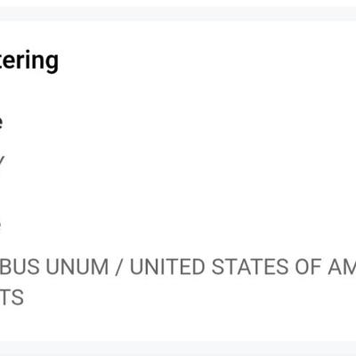Viewport: 356px width, 356px height.
Task: Click the gray strip below the white card
Action: [x=178, y=347]
